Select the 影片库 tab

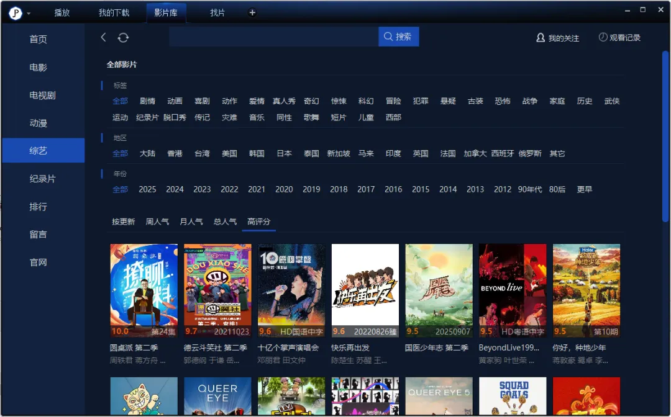tap(166, 13)
